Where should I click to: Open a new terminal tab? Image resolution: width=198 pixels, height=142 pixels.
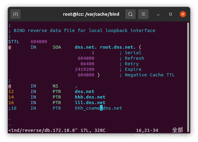(x=15, y=14)
